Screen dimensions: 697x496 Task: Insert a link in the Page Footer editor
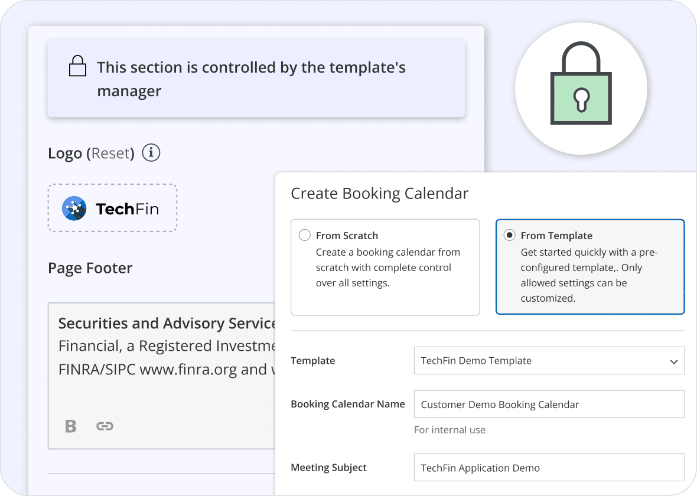[105, 426]
